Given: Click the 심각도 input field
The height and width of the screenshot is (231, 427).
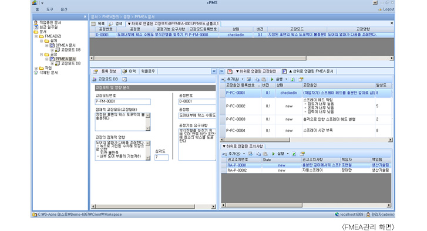Looking at the screenshot, I should click(162, 157).
